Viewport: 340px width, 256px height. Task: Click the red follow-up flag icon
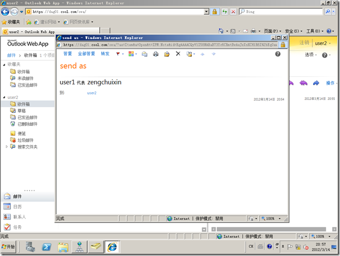pyautogui.click(x=118, y=54)
